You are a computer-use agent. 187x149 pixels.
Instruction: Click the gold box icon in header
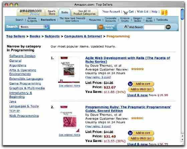164,12
